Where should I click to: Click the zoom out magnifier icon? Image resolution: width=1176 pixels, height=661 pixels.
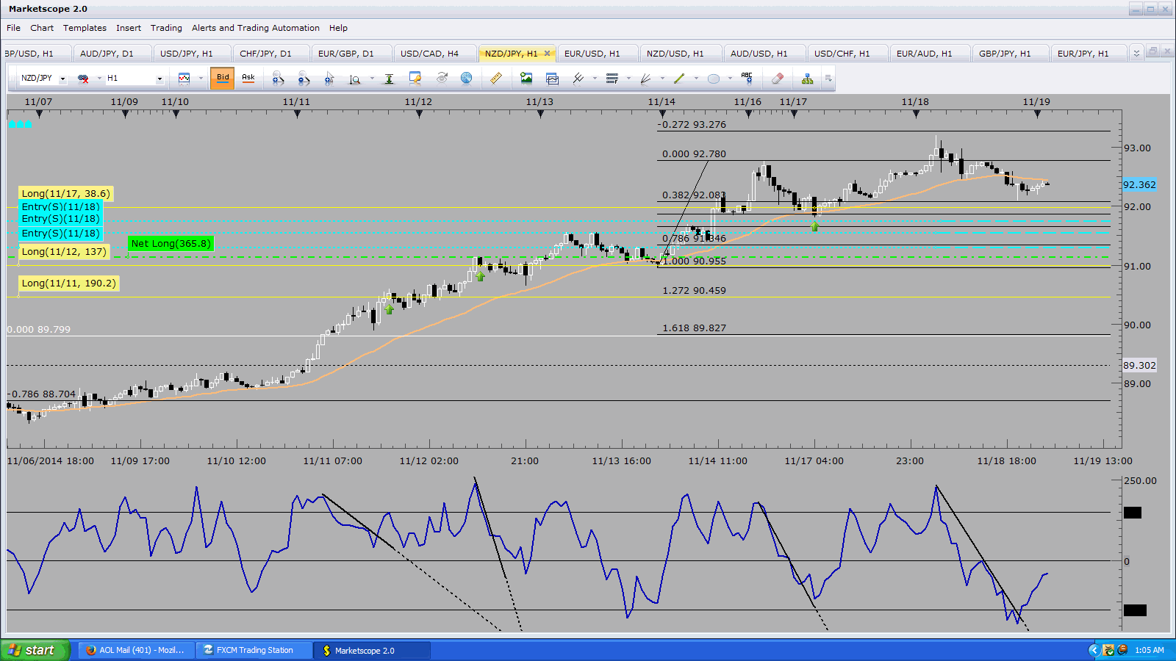(x=304, y=78)
